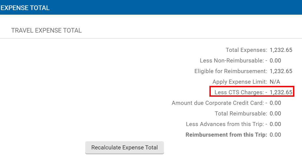Select the Less Non-Reimbursable amount value
This screenshot has width=302, height=160.
point(275,61)
